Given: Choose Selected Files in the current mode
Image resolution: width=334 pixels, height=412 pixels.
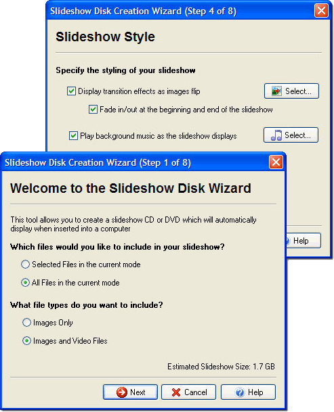Looking at the screenshot, I should coord(25,265).
